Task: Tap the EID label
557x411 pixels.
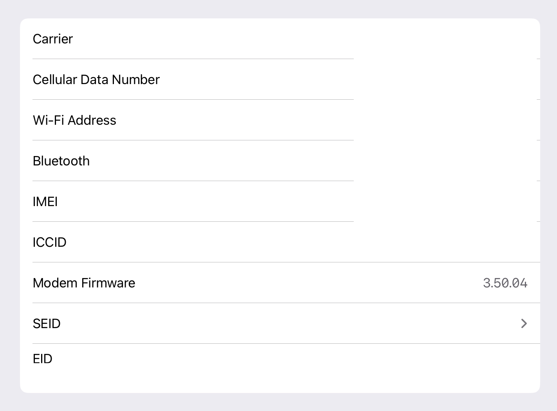Action: 42,359
